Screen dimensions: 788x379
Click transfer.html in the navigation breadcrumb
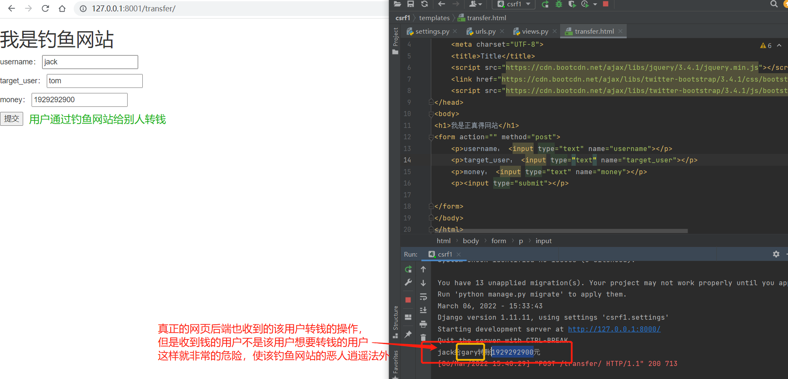482,18
